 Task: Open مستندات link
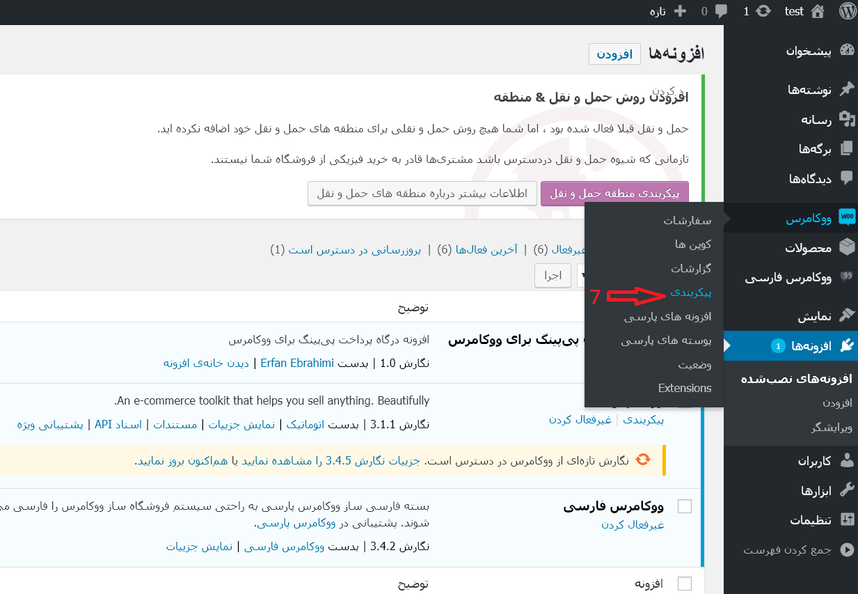pos(175,424)
